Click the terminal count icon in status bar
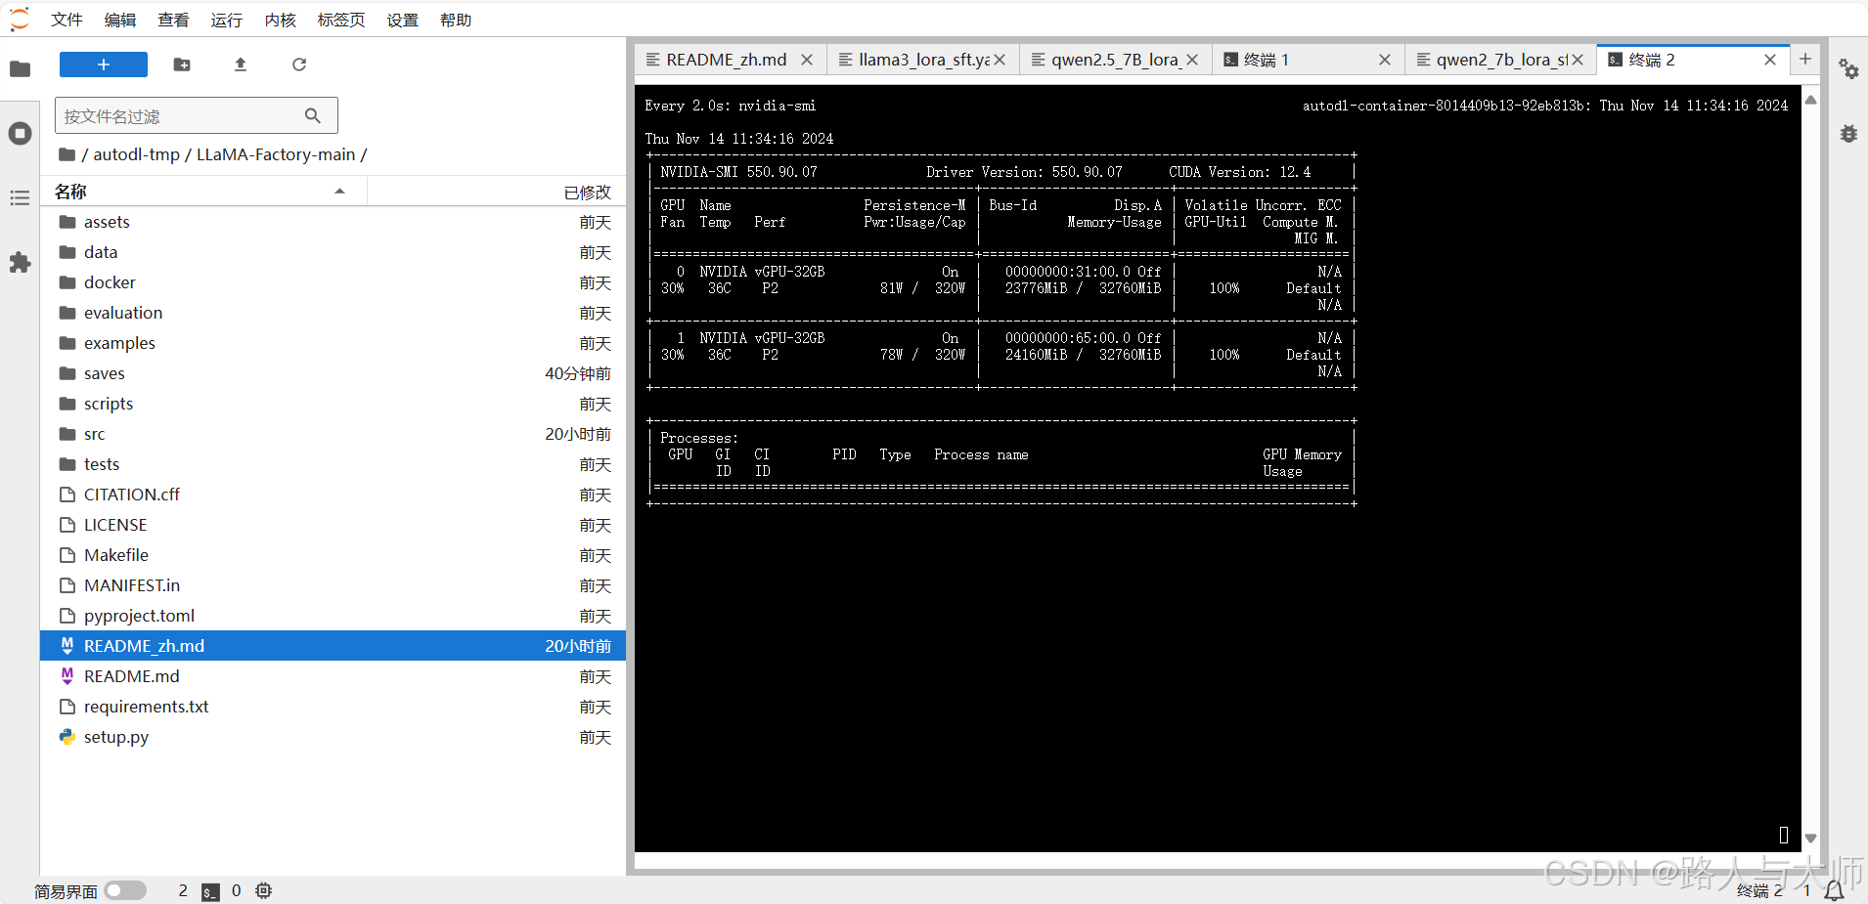 210,891
